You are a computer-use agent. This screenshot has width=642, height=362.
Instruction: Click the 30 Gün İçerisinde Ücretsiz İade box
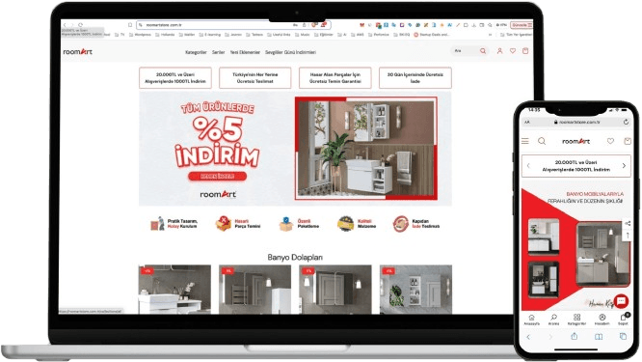(415, 78)
